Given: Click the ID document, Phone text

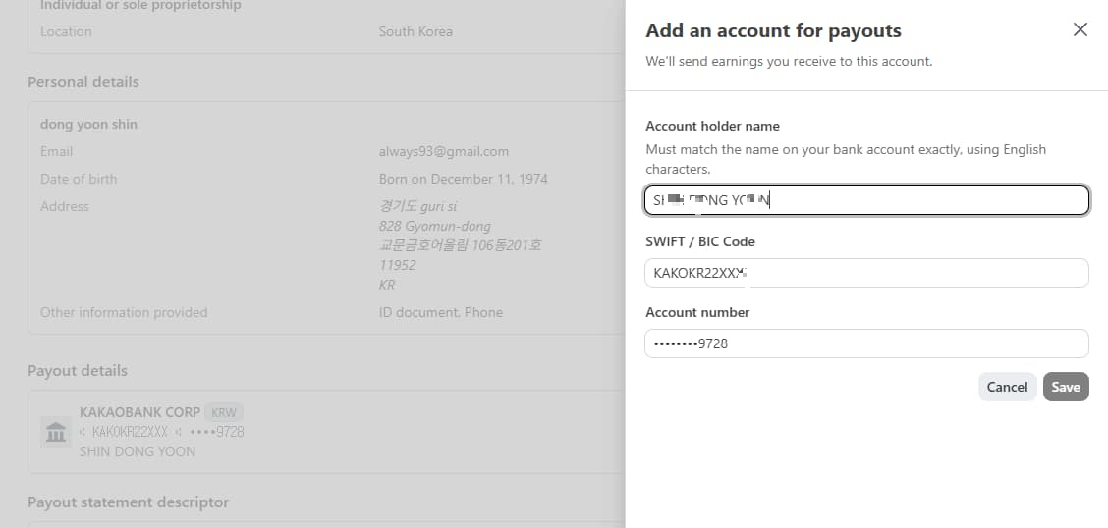Looking at the screenshot, I should coord(441,313).
